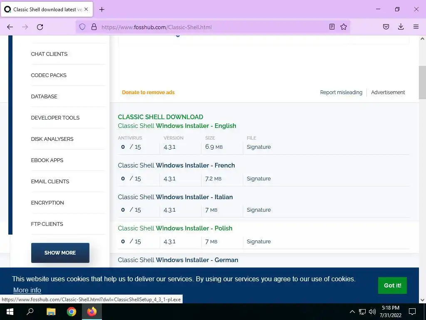Open FTP CLIENTS category
The width and height of the screenshot is (426, 320).
(x=47, y=224)
